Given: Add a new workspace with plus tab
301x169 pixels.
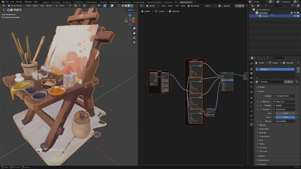Looking at the screenshot, I should tap(195, 2).
